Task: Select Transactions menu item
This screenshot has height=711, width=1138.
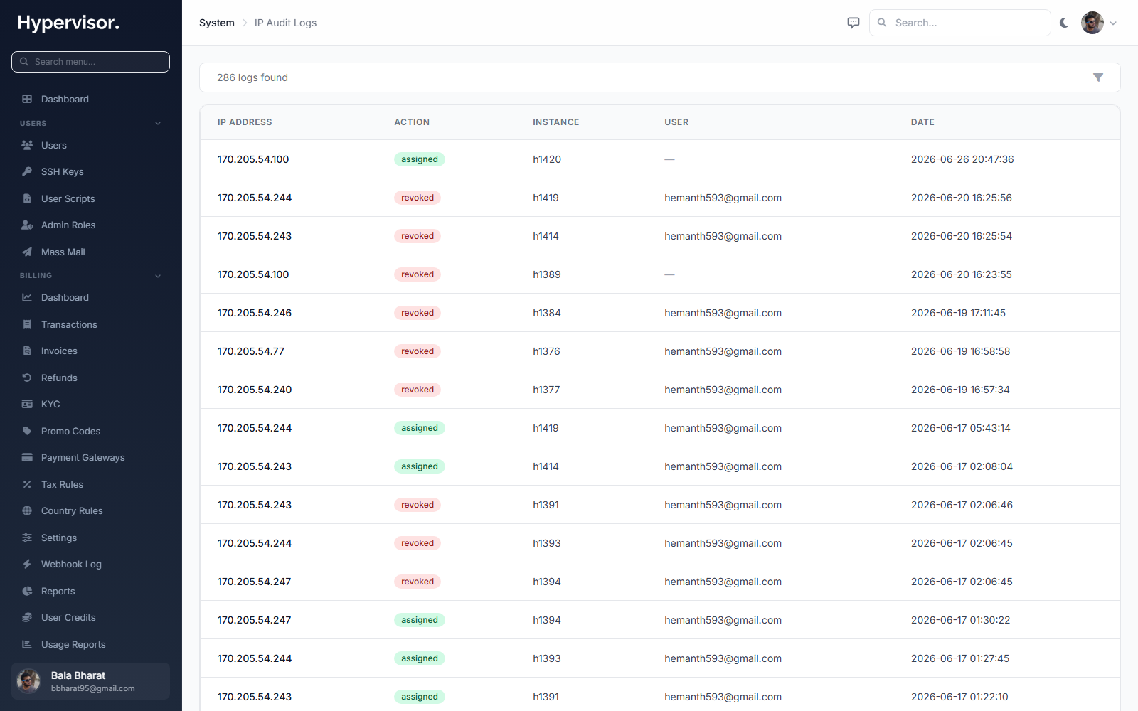Action: point(91,324)
